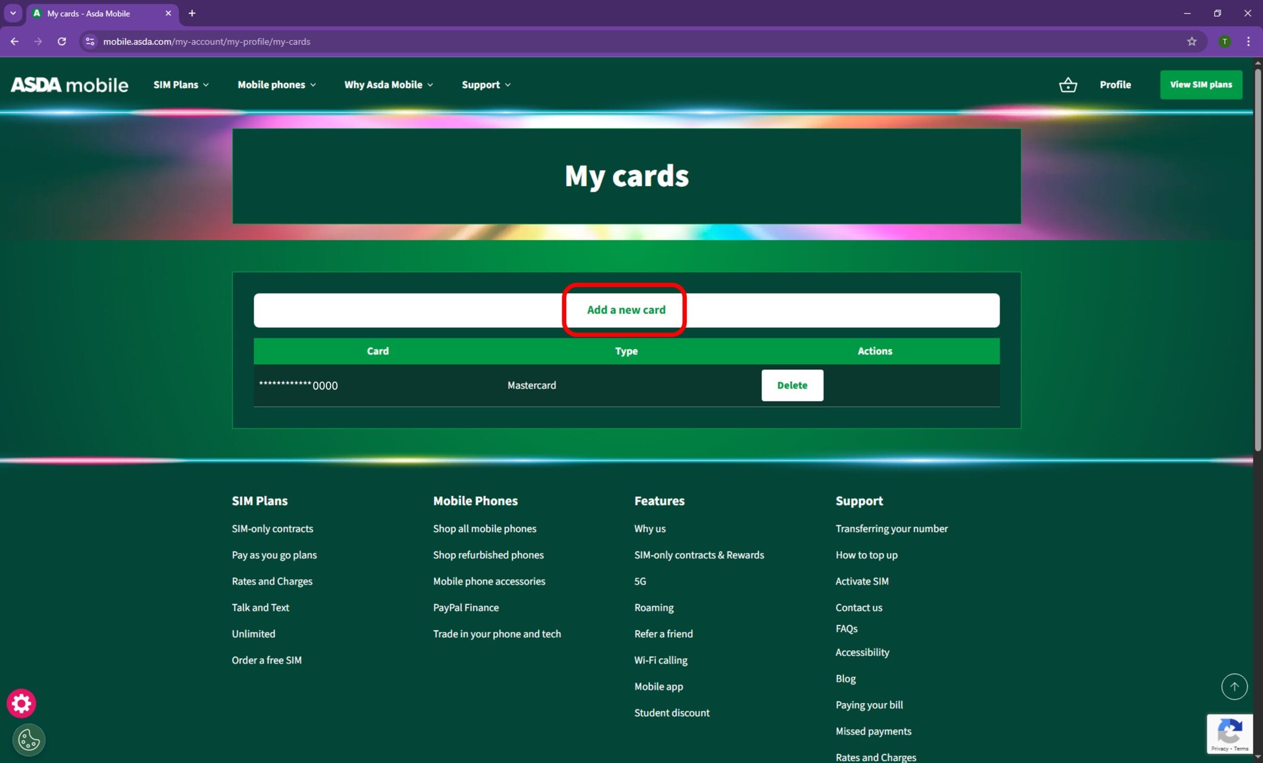1263x763 pixels.
Task: Reload the page using the refresh icon
Action: pyautogui.click(x=62, y=41)
